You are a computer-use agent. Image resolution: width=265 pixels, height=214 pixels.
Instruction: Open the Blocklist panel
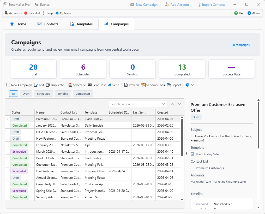25,13
